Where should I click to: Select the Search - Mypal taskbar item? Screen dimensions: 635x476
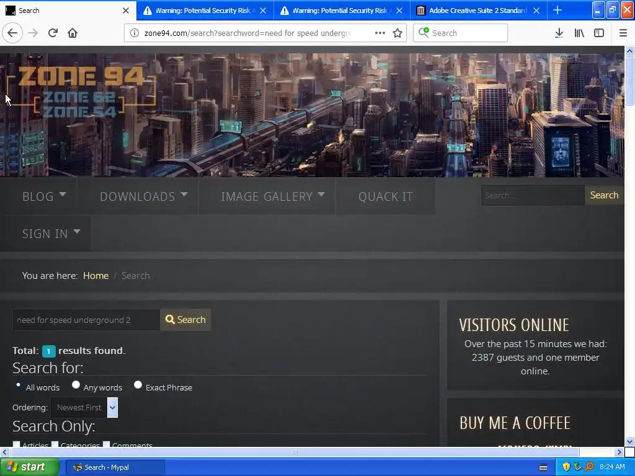click(115, 467)
